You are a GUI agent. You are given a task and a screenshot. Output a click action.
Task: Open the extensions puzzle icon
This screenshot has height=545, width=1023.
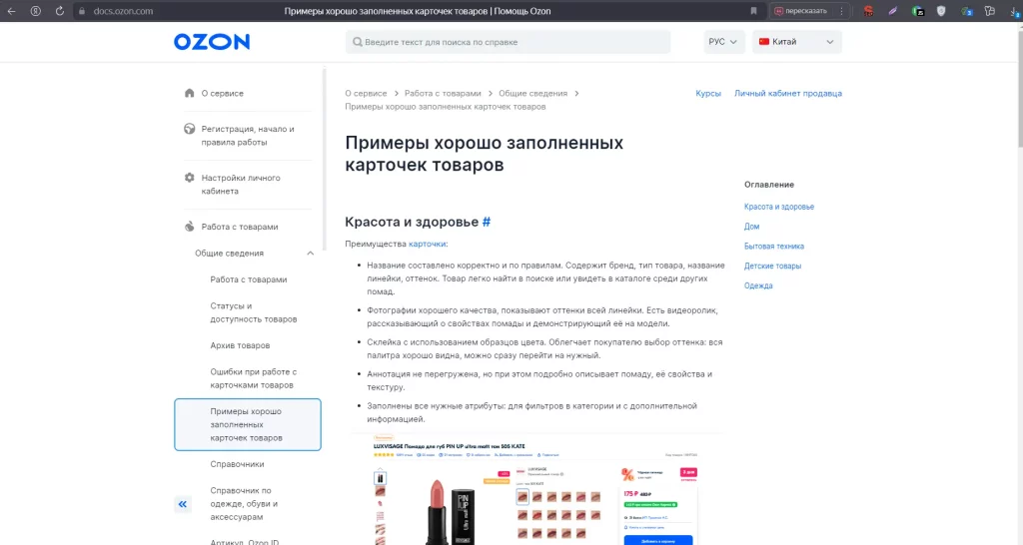990,11
